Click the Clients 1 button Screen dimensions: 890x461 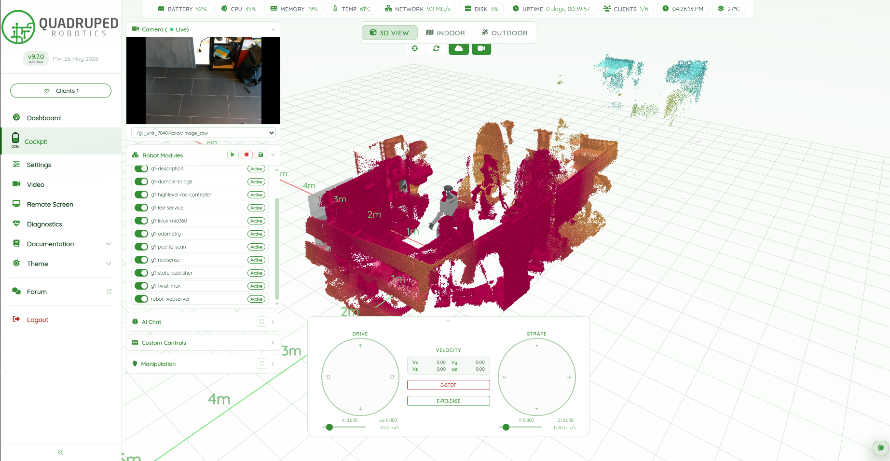point(61,91)
